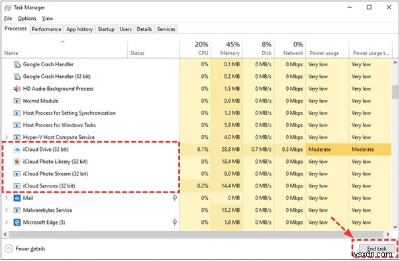Switch to the Users tab
The height and width of the screenshot is (261, 400).
[126, 29]
